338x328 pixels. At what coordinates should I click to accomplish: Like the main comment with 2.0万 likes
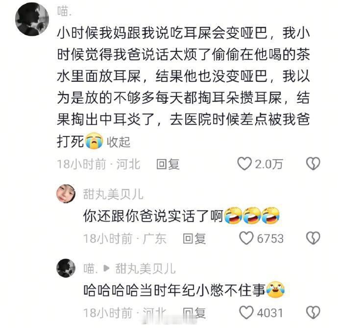244,164
